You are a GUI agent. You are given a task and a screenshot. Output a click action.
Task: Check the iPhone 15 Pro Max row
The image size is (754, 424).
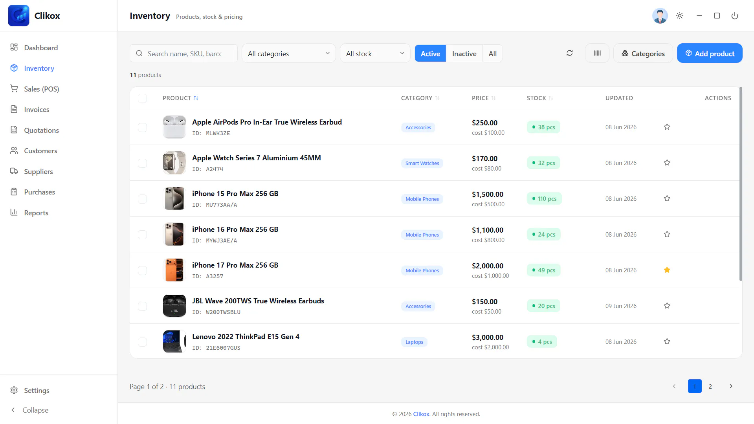tap(143, 199)
